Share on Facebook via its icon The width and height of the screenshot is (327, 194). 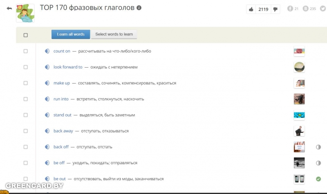(290, 9)
